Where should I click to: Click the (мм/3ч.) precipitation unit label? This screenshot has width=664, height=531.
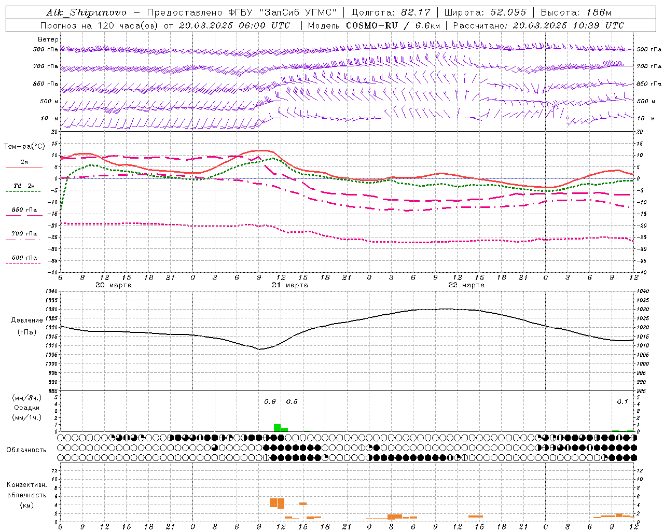tap(26, 398)
